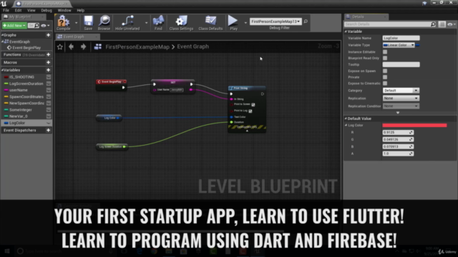Open Class Defaults
The height and width of the screenshot is (257, 458).
[x=210, y=23]
